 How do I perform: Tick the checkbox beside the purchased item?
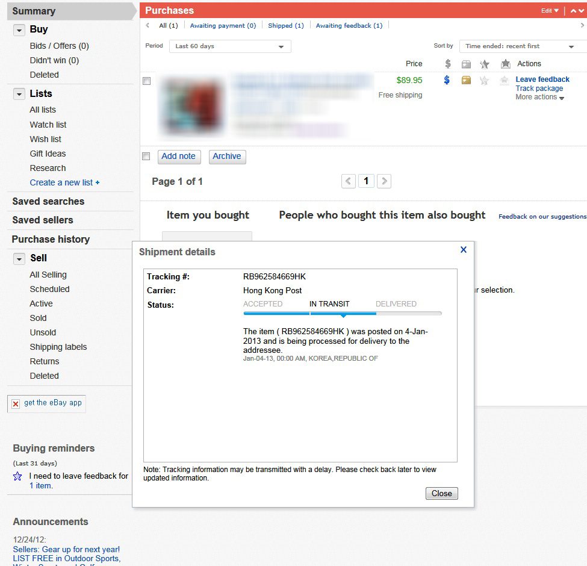tap(147, 81)
